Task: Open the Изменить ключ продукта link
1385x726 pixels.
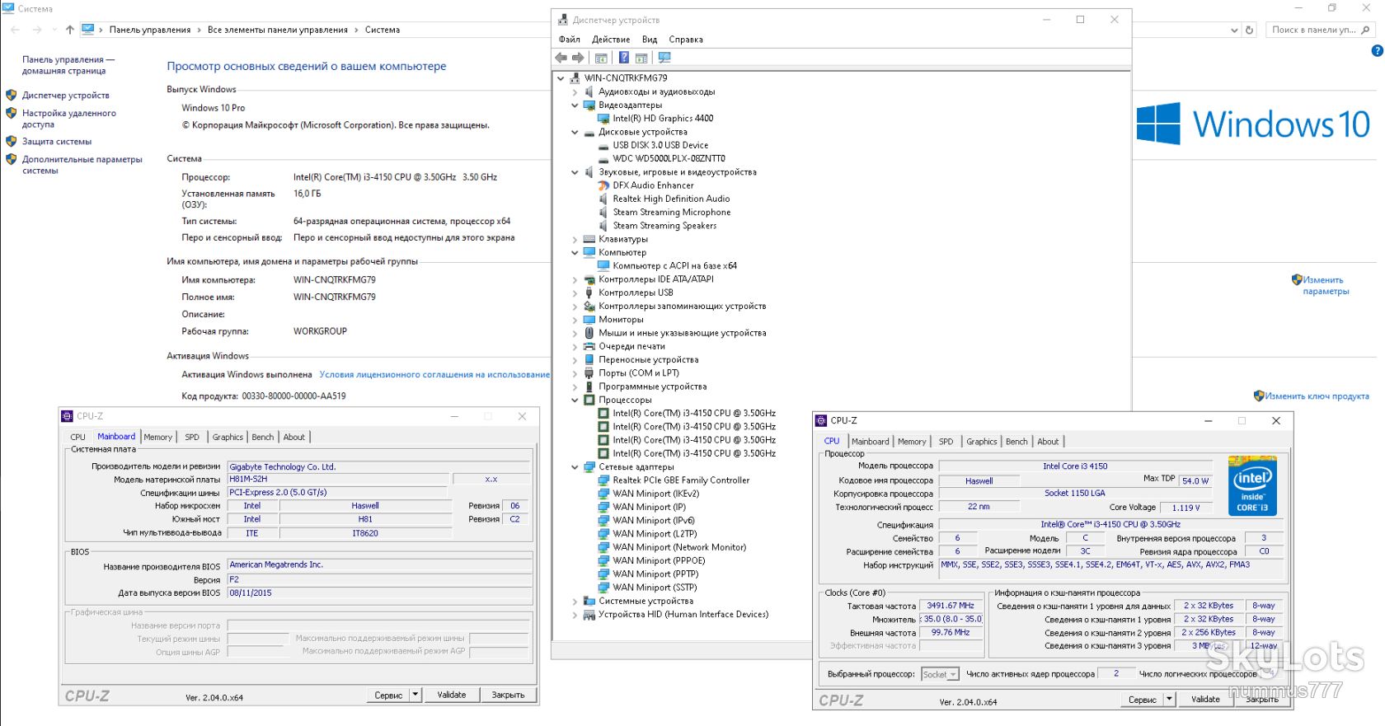Action: [1317, 396]
